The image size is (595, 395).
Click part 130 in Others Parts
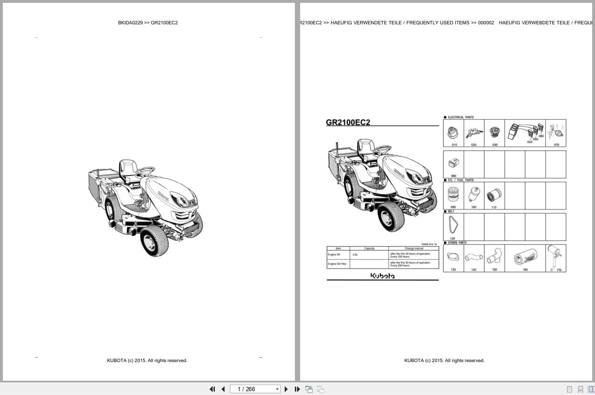(453, 258)
